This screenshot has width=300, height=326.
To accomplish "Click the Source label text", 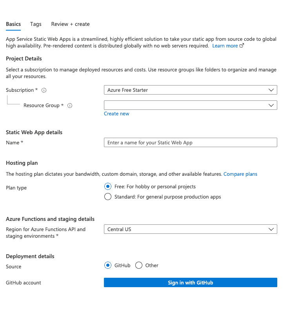I will pos(13,267).
